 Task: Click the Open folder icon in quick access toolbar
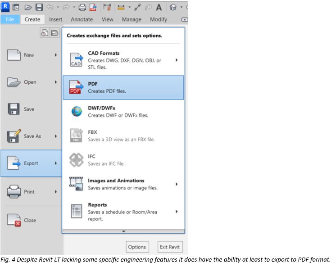click(x=28, y=8)
